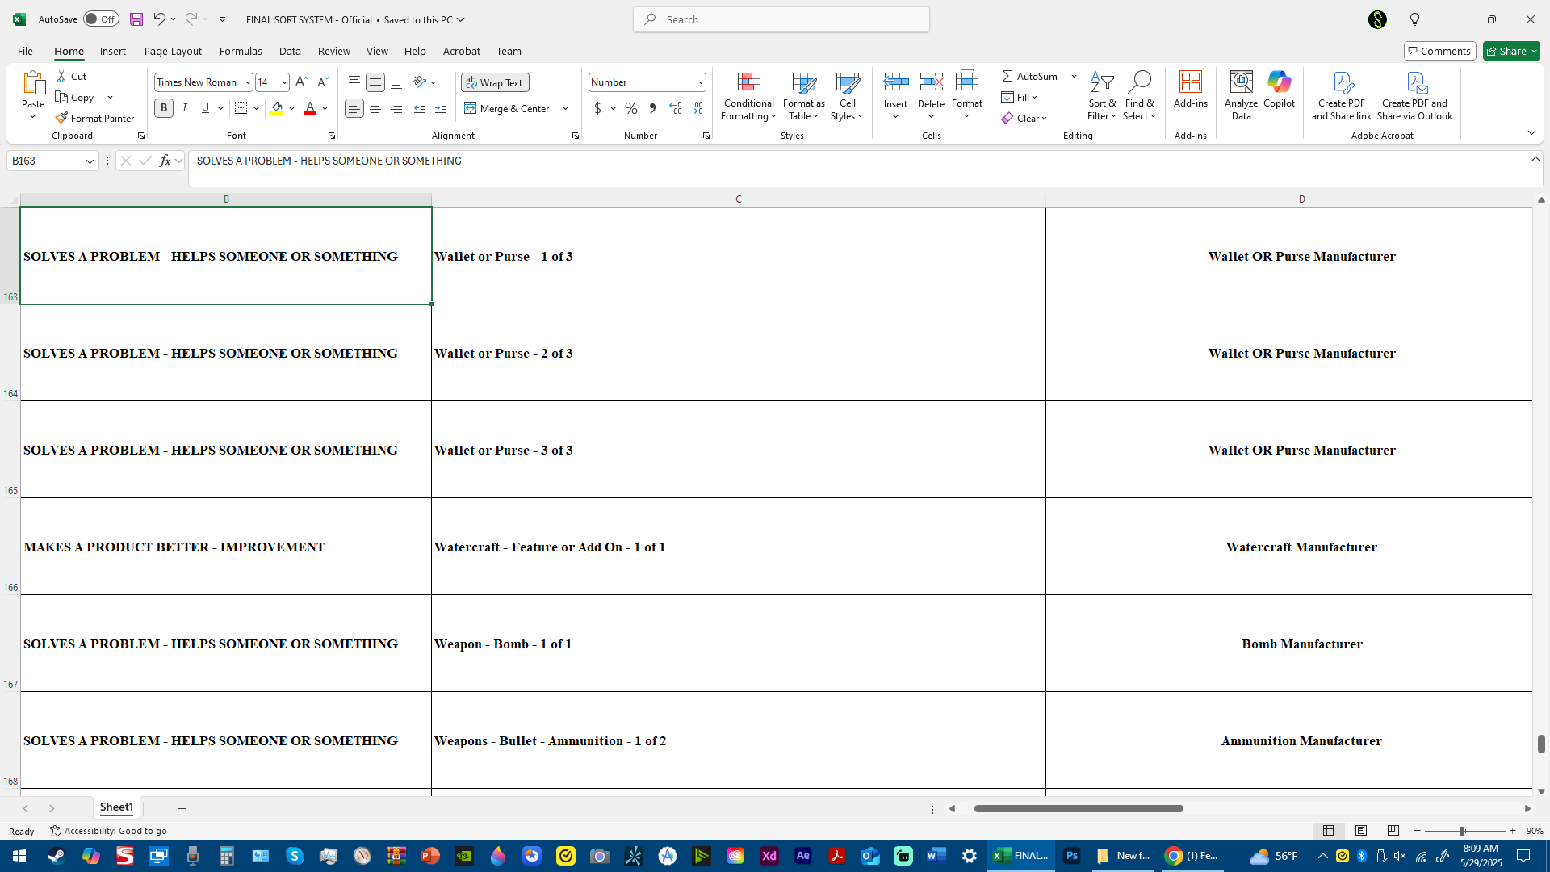Open the Comments pane button
Viewport: 1550px width, 872px height.
1439,51
